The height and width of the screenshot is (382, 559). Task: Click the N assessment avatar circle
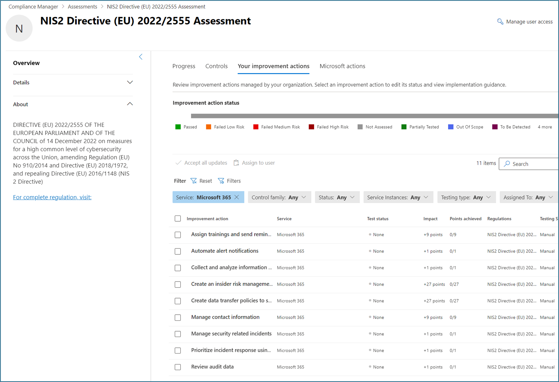19,28
